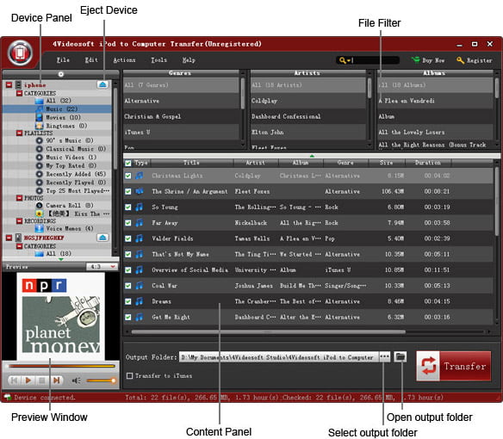This screenshot has height=439, width=503.
Task: Collapse NGSJFHKGHKF device tree
Action: (x=9, y=238)
